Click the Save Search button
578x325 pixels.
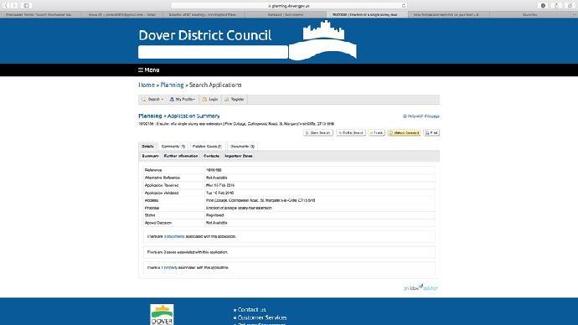tap(318, 132)
